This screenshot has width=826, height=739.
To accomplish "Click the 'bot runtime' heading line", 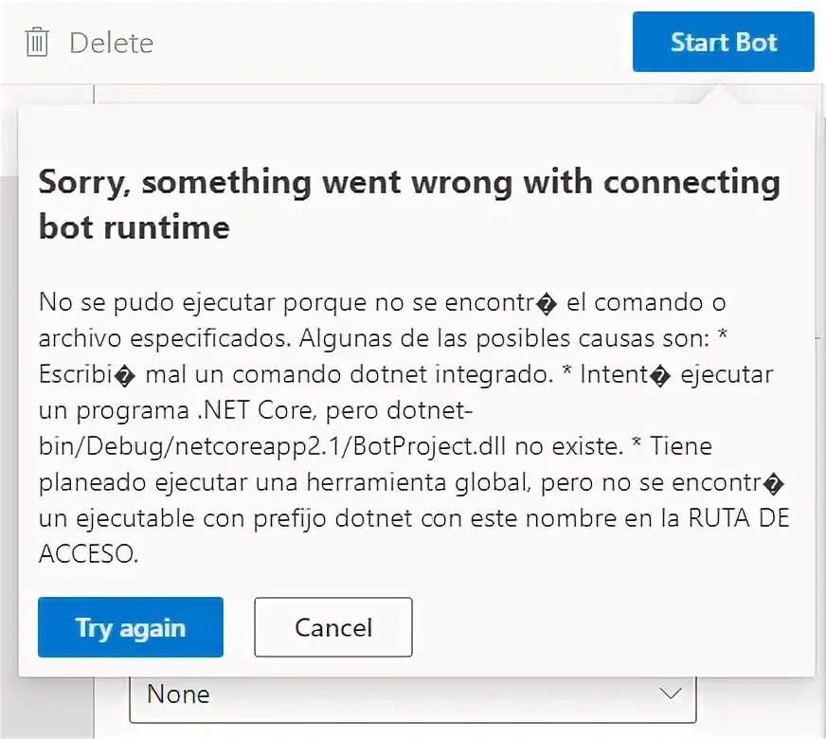I will pos(135,227).
